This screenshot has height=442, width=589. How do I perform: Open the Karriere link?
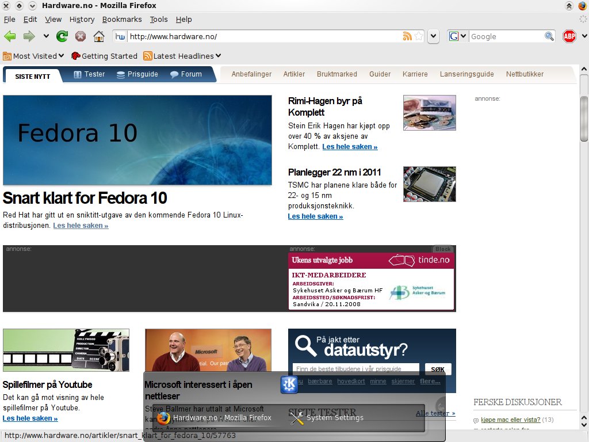[x=415, y=74]
